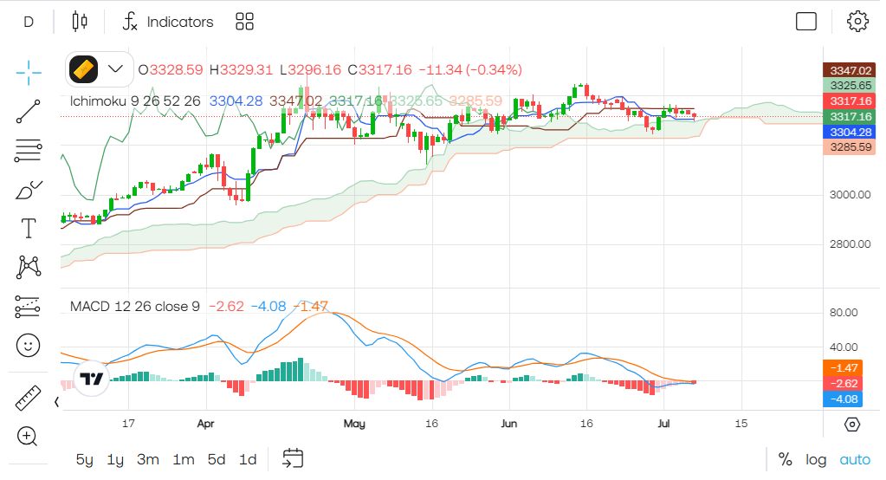The width and height of the screenshot is (886, 480).
Task: Click the 80.00 MACD axis label
Action: [843, 313]
